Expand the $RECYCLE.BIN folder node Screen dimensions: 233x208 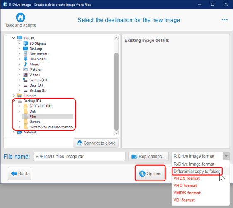coord(19,106)
